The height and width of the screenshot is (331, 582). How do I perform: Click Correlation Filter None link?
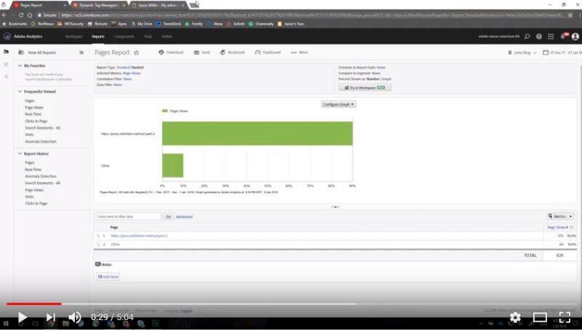coord(127,79)
